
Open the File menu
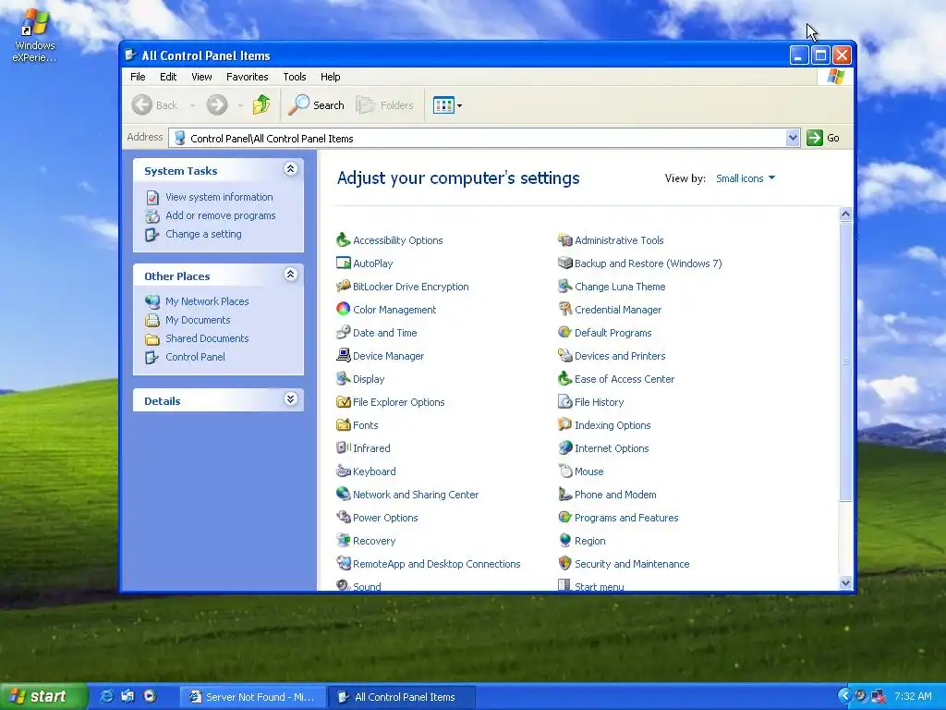point(138,77)
